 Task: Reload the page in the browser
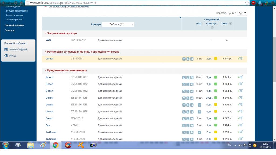coord(15,3)
